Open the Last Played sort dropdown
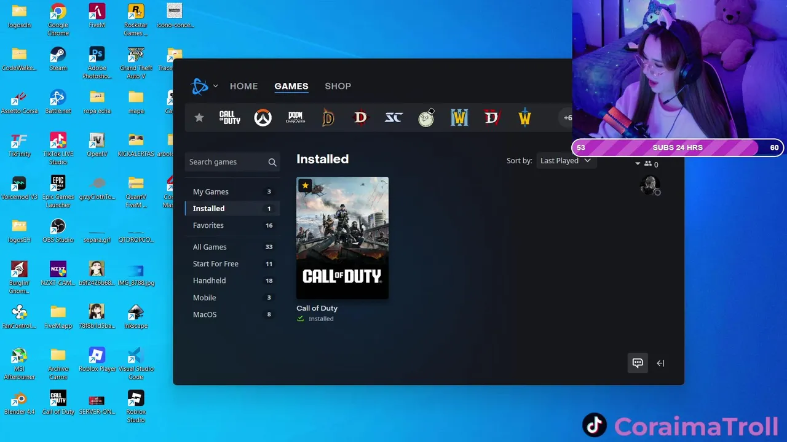The image size is (787, 442). click(565, 161)
